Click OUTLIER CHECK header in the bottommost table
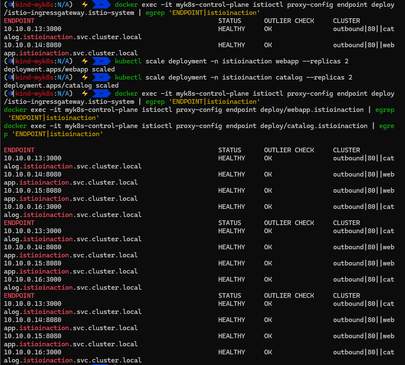 click(x=289, y=296)
